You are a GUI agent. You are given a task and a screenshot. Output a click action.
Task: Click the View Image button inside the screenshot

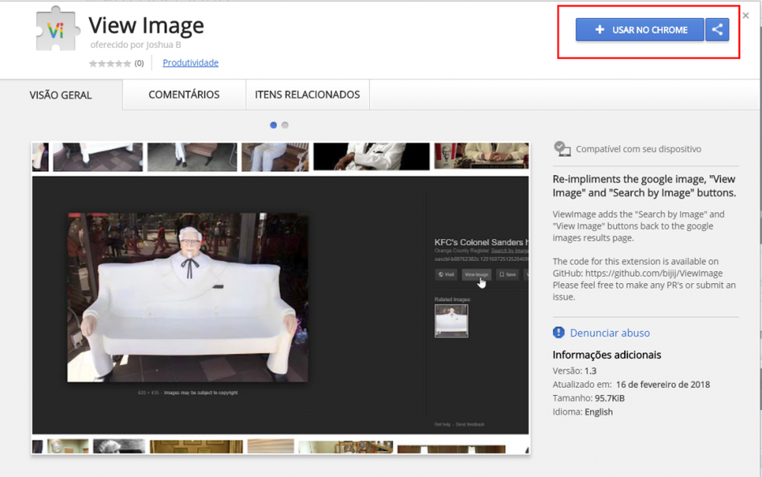(477, 275)
